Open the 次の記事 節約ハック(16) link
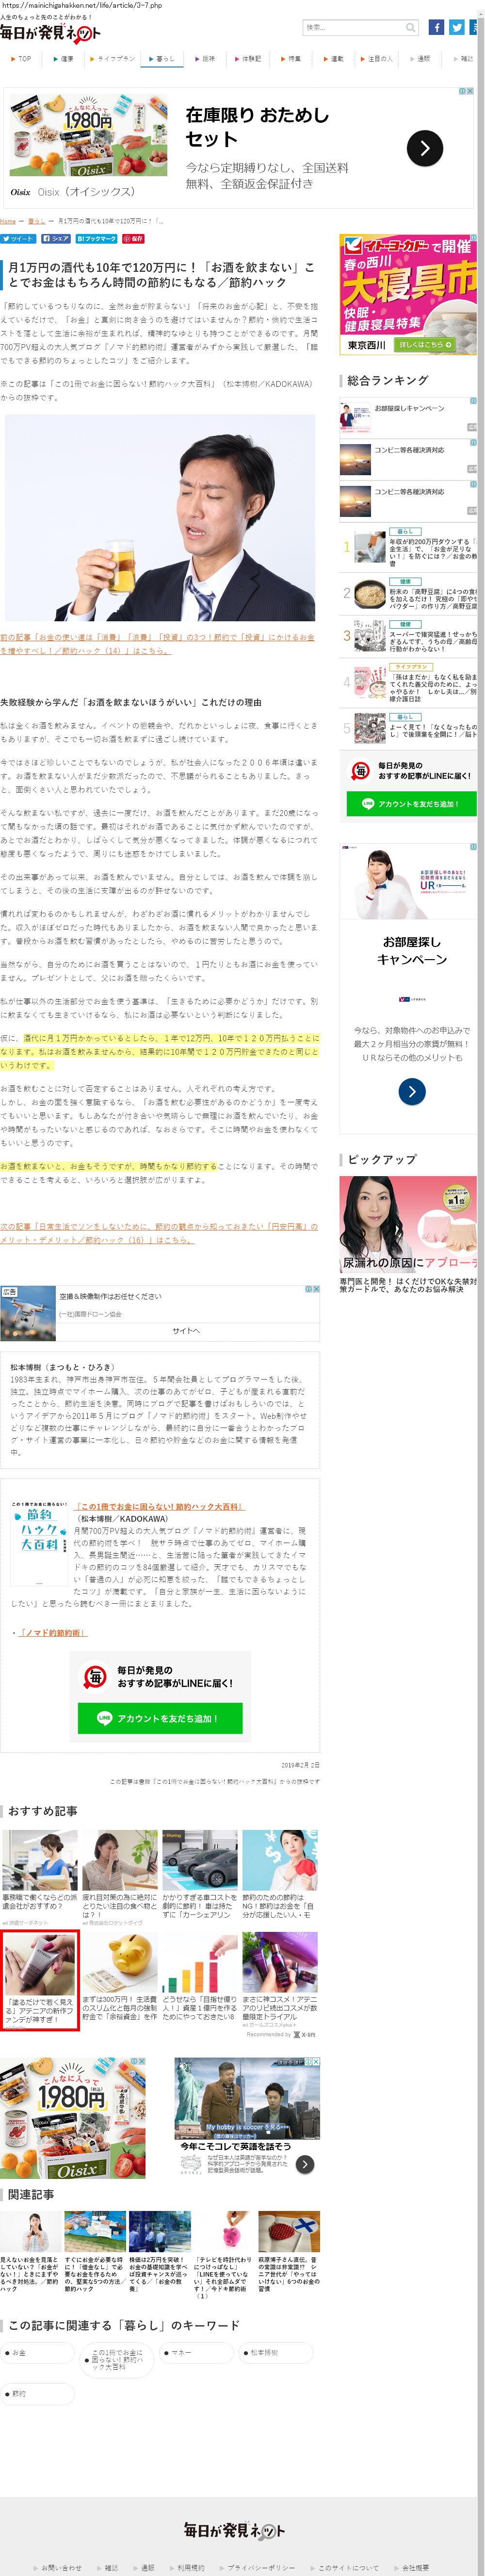 (x=159, y=1232)
